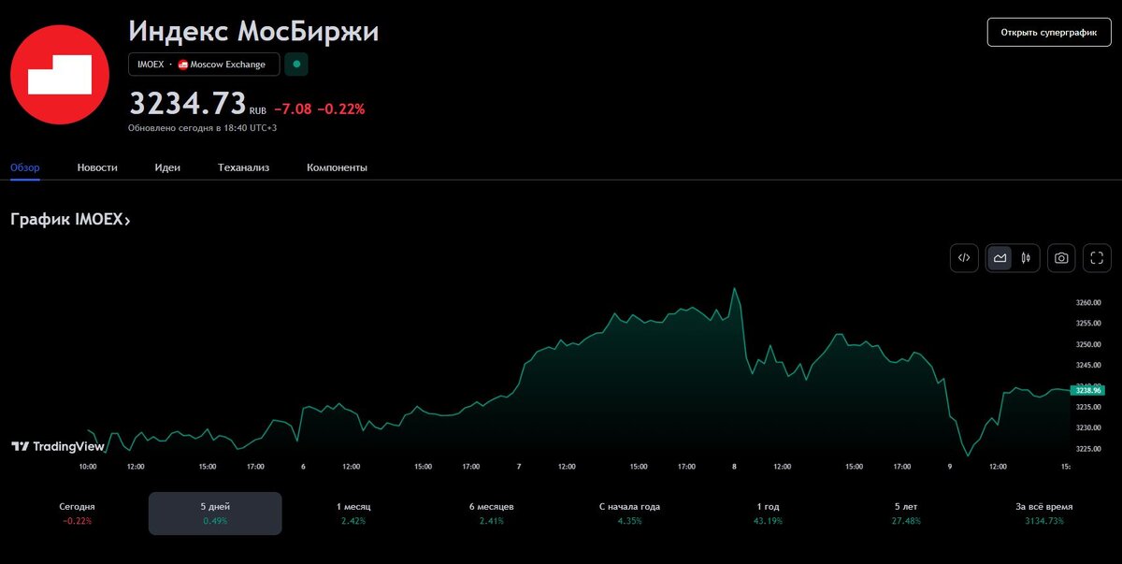Click date label 9 on time axis

[950, 467]
